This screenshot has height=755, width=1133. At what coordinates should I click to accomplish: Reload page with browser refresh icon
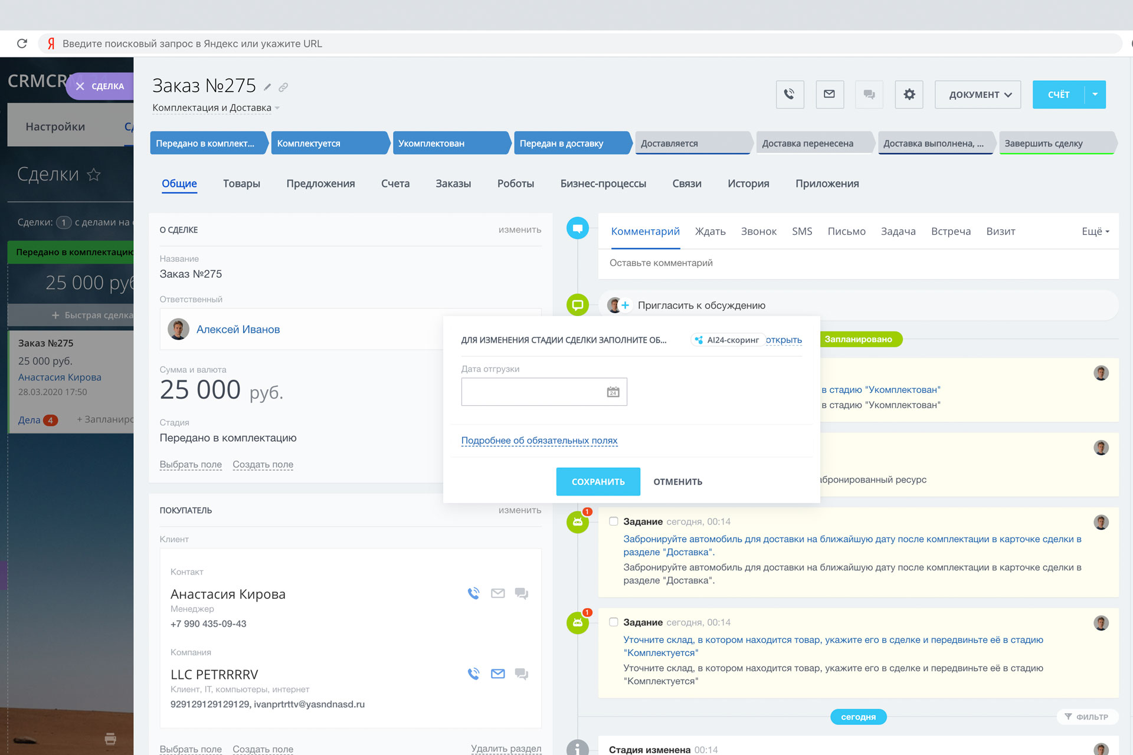pos(22,44)
